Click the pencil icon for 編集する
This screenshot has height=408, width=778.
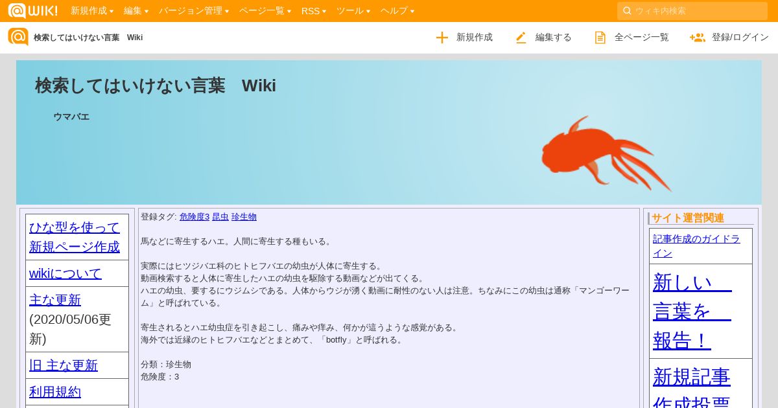521,38
